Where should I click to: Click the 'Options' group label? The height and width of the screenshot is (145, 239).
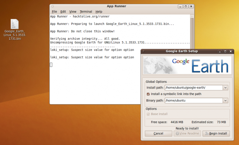tap(151, 109)
